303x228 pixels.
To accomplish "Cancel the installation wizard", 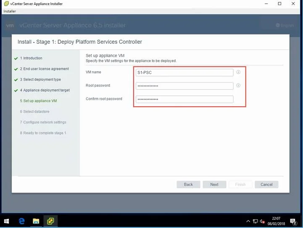I will tap(266, 185).
